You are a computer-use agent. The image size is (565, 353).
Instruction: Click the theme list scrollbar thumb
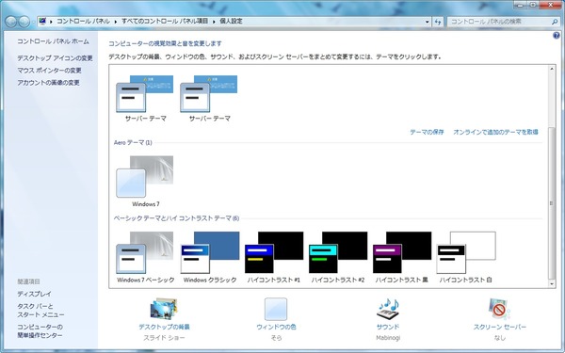coord(551,203)
